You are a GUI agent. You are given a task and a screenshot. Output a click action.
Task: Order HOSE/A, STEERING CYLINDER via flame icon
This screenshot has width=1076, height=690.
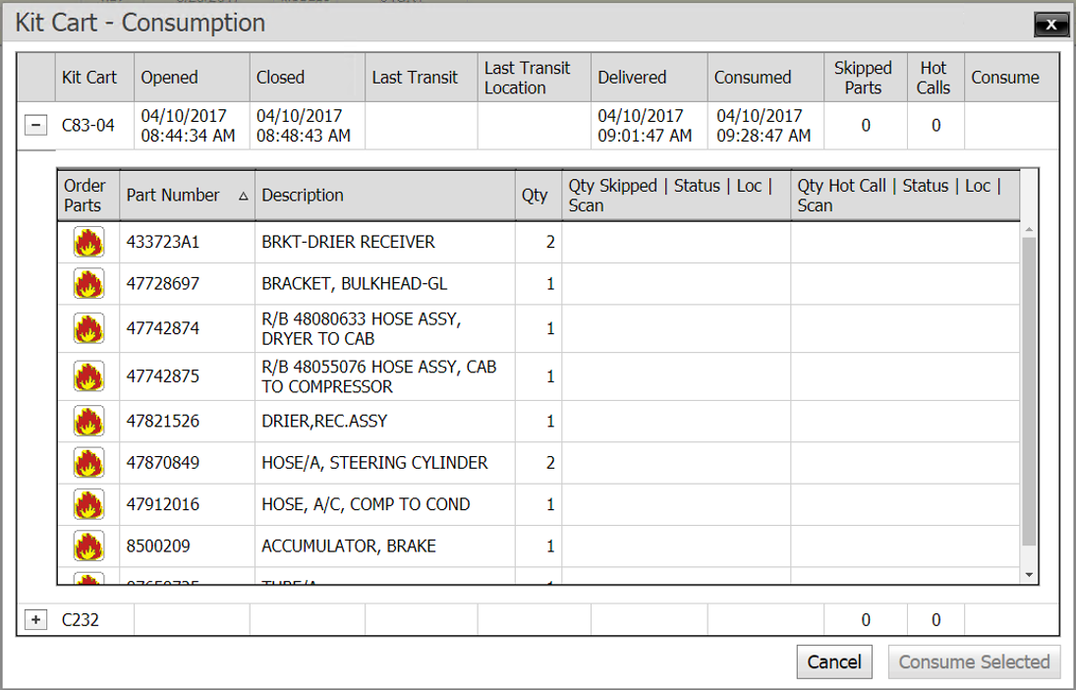(x=88, y=463)
